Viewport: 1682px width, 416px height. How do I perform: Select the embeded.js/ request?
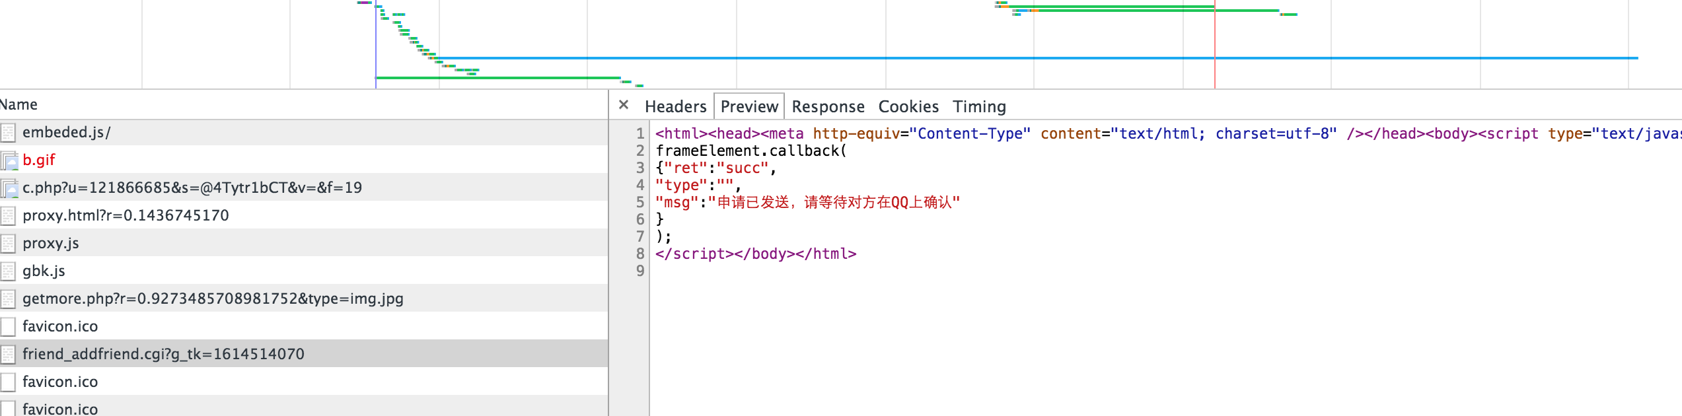304,133
